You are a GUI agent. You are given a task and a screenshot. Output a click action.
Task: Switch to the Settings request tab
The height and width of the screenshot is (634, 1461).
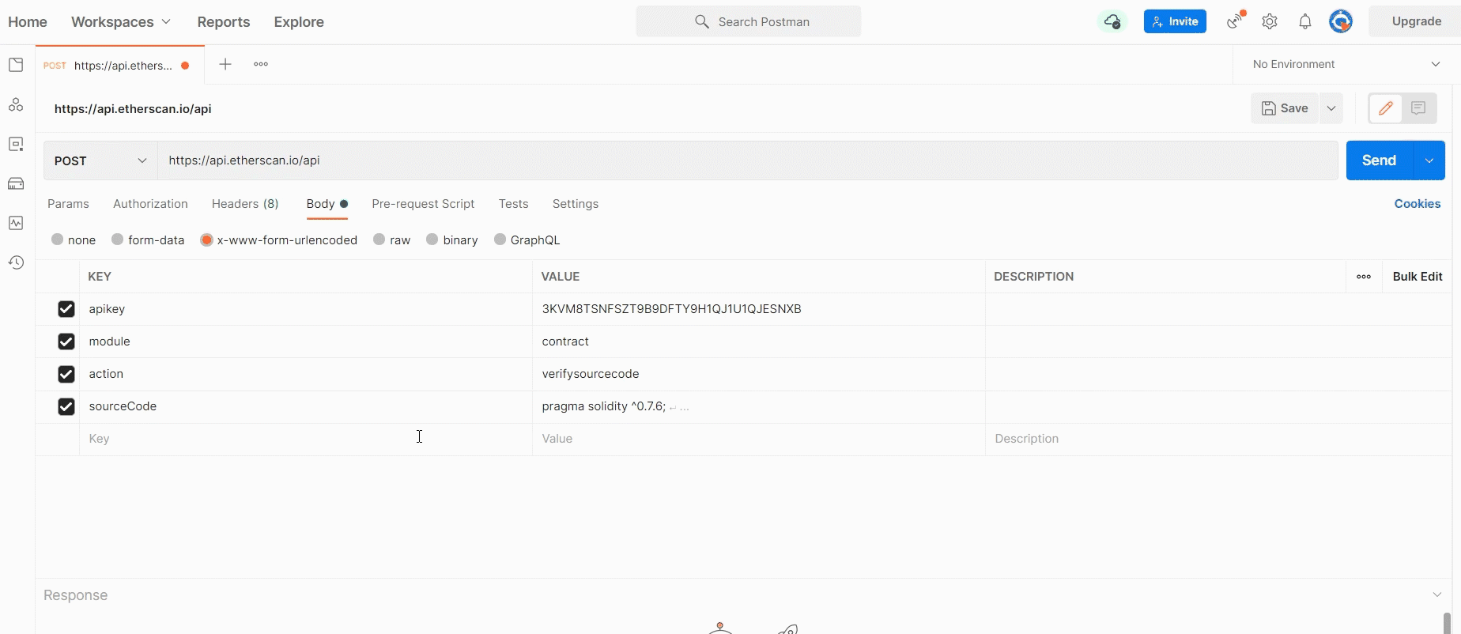575,204
